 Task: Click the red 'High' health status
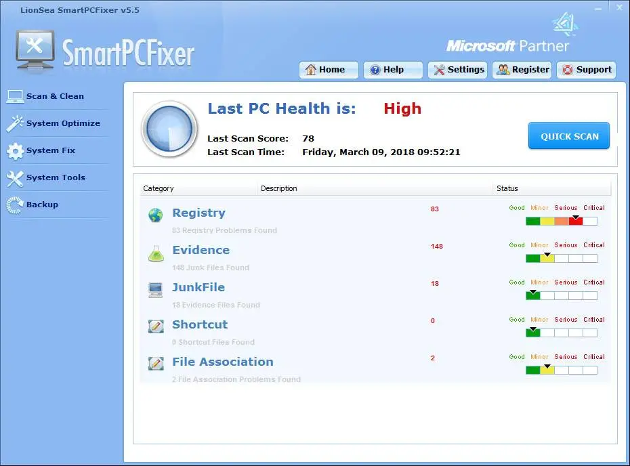pyautogui.click(x=402, y=108)
